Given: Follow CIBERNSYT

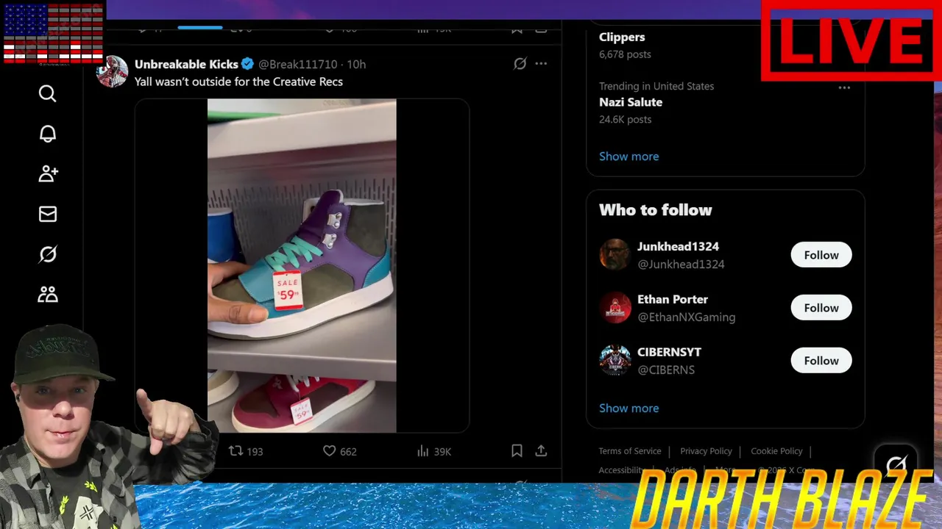Looking at the screenshot, I should click(821, 361).
